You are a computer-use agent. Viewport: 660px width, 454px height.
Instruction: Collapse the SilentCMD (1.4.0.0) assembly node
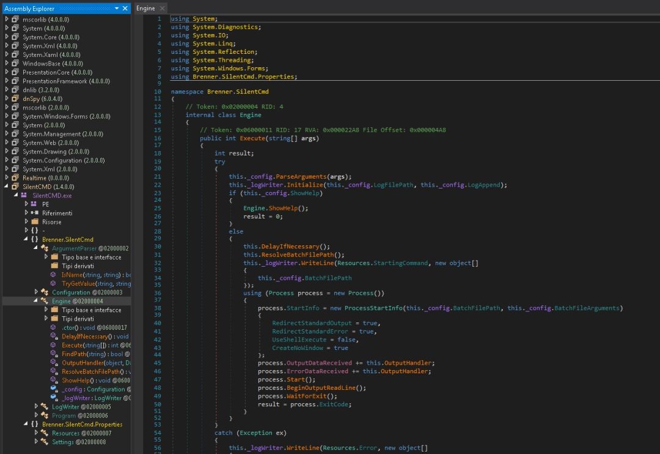click(7, 187)
